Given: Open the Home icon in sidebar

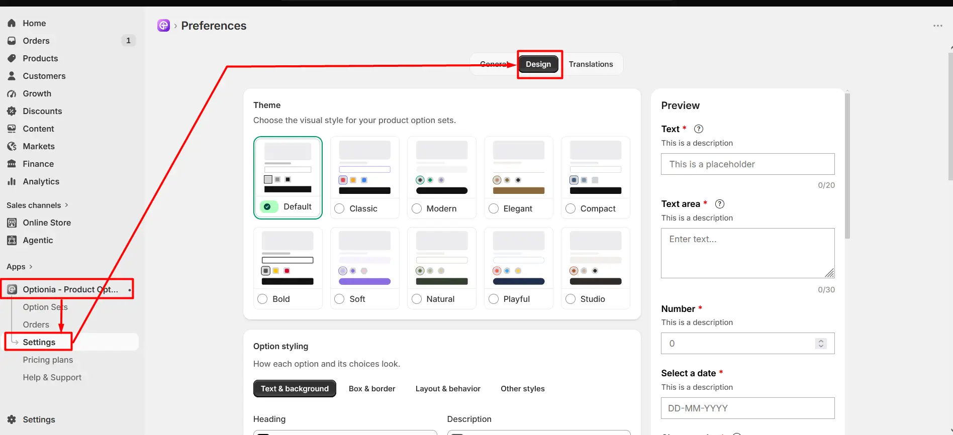Looking at the screenshot, I should [12, 23].
